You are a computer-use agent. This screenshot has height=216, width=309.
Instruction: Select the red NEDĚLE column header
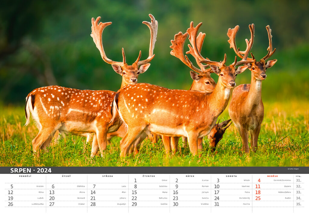click(x=273, y=176)
